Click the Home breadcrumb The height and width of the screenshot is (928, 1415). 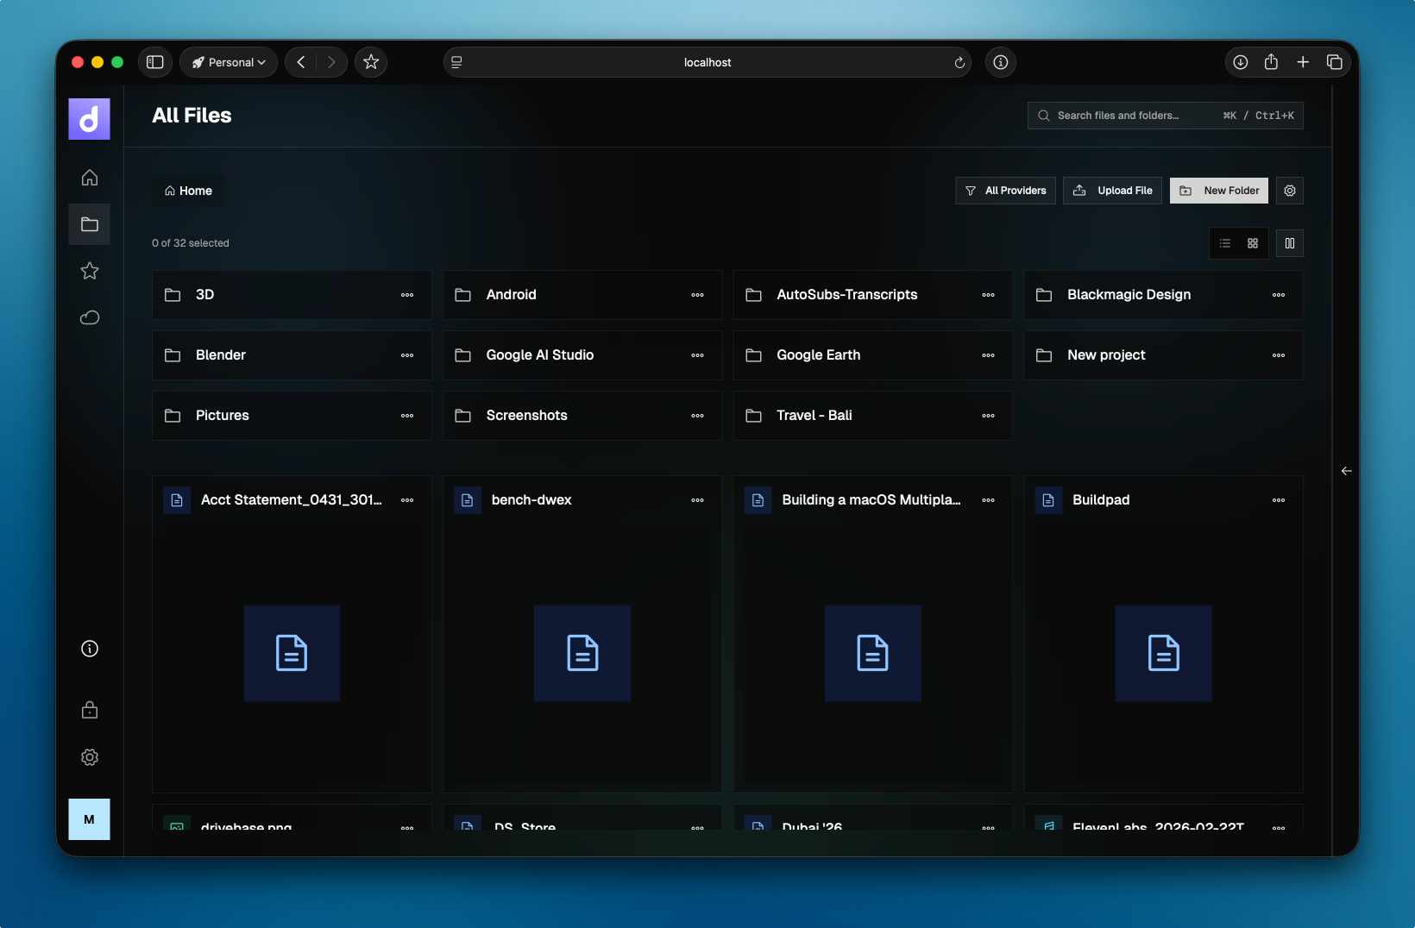point(188,191)
